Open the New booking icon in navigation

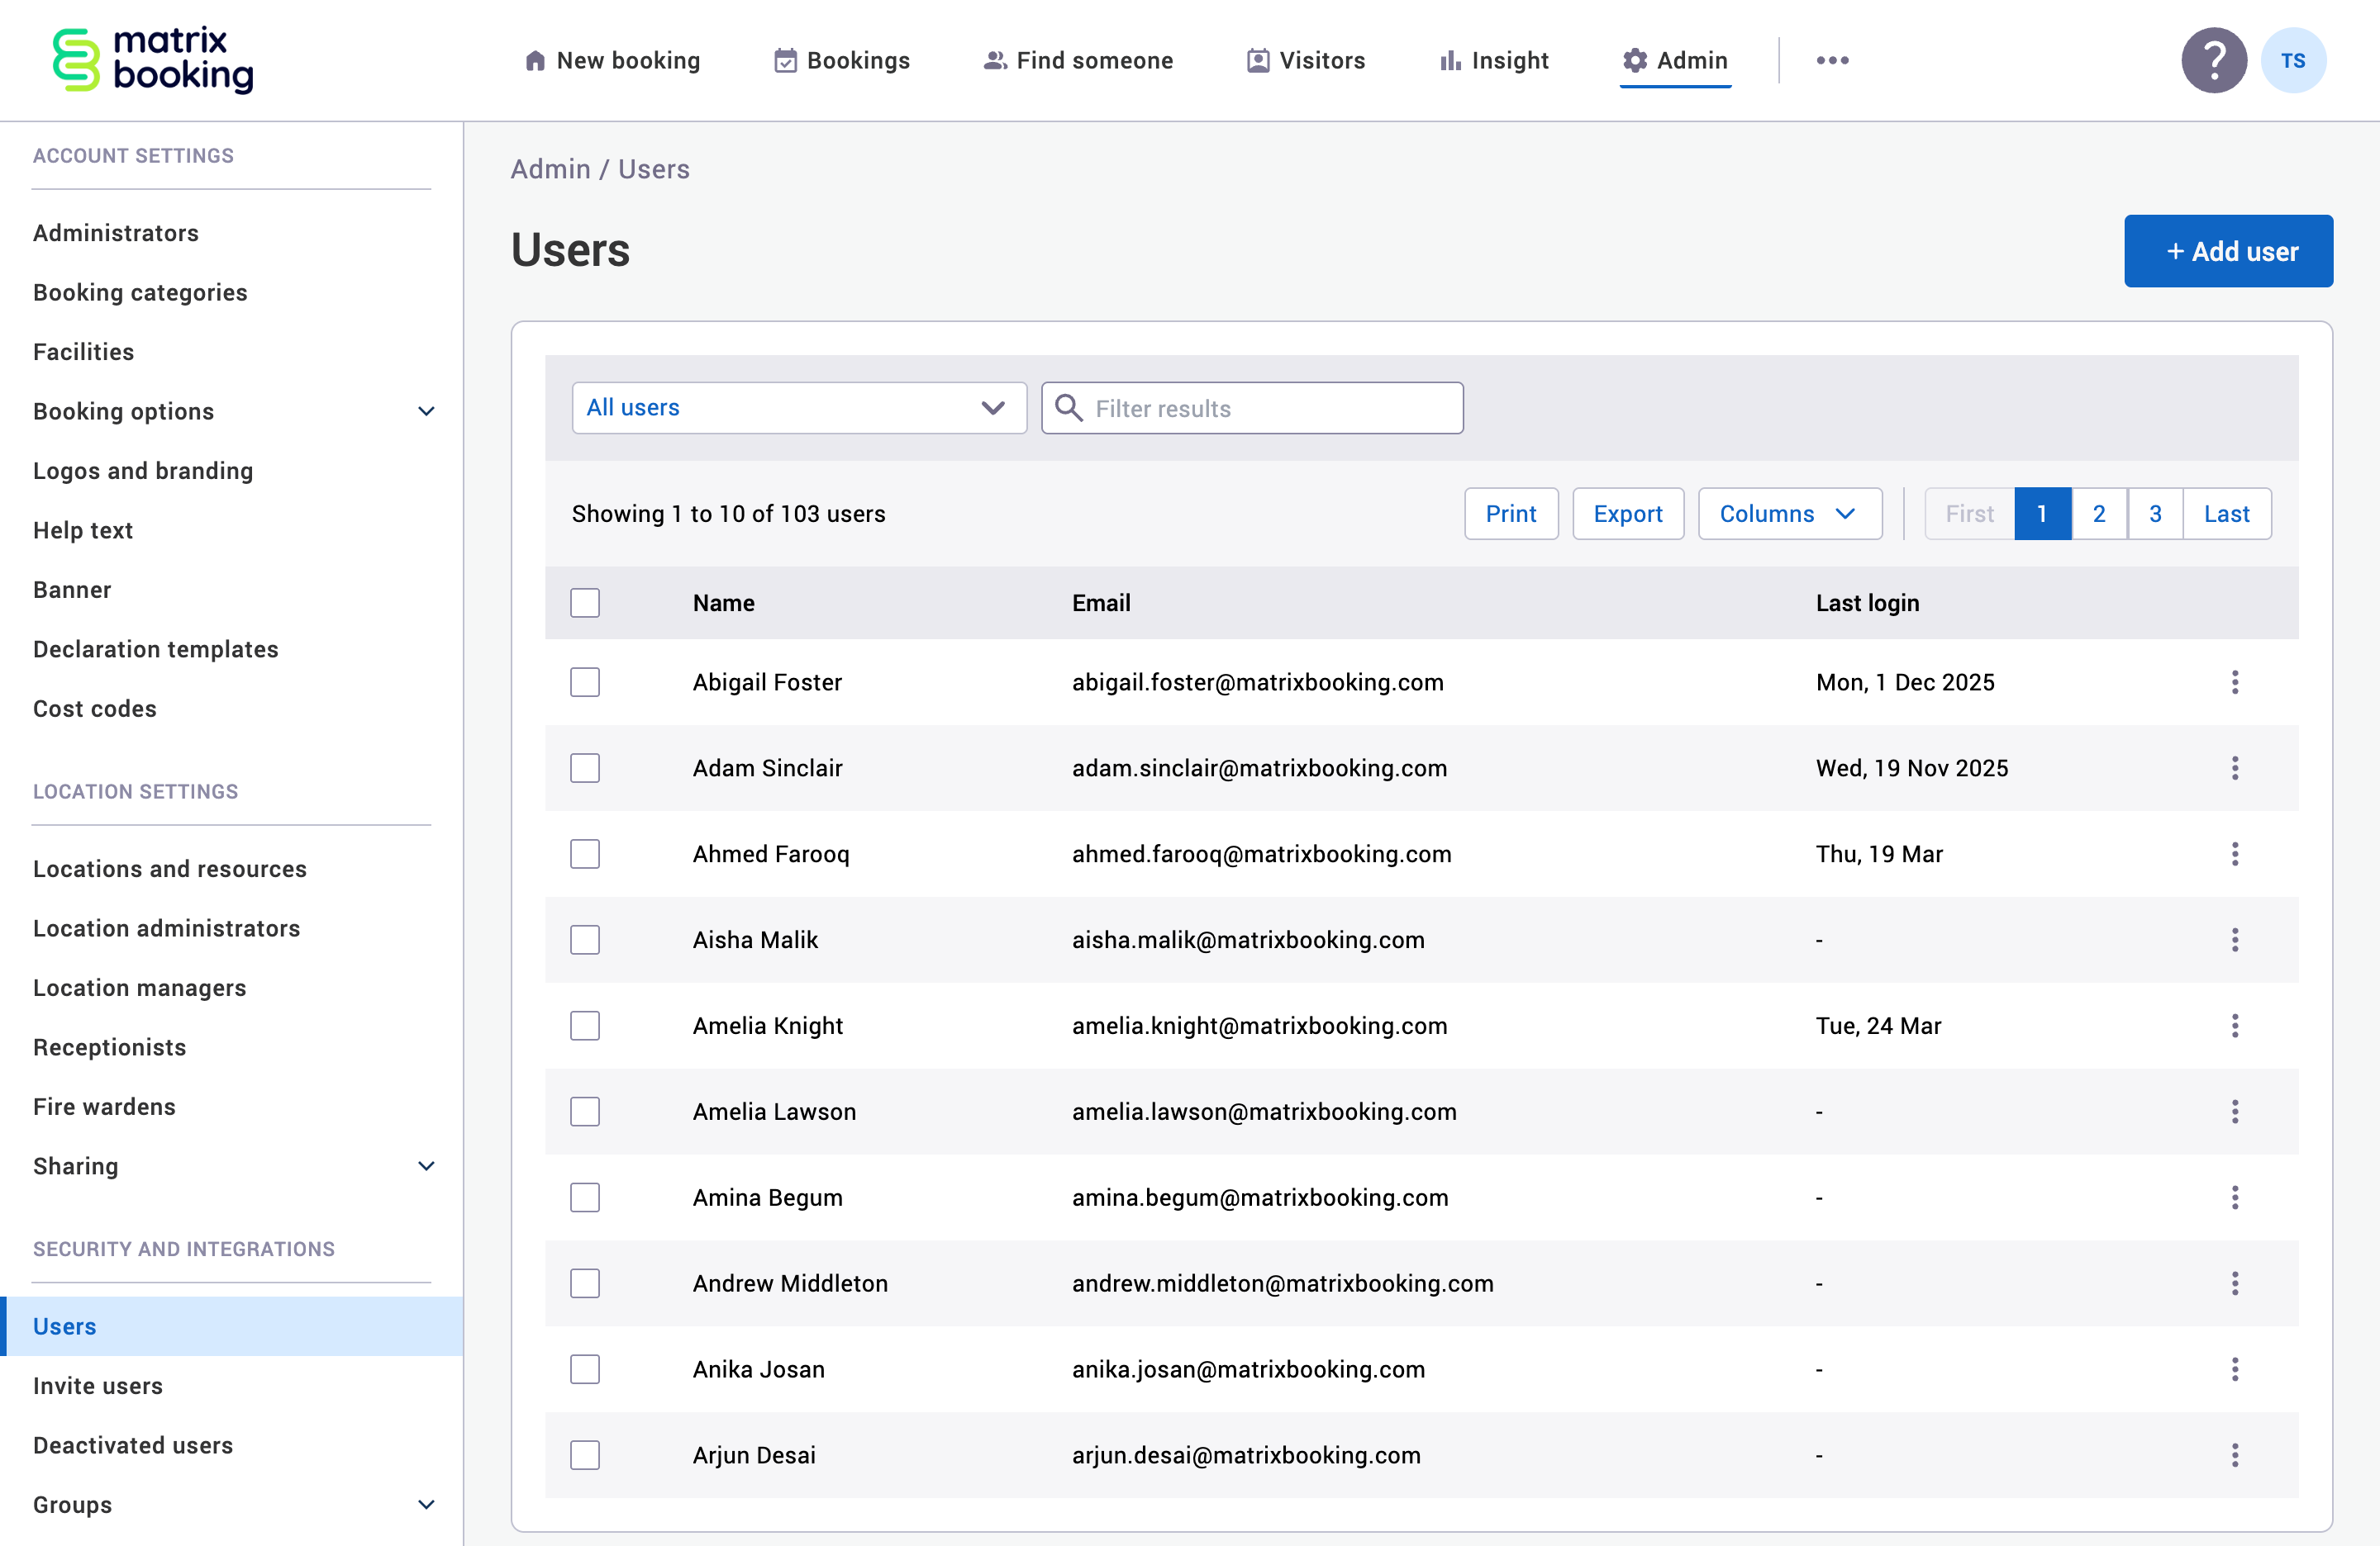point(536,60)
